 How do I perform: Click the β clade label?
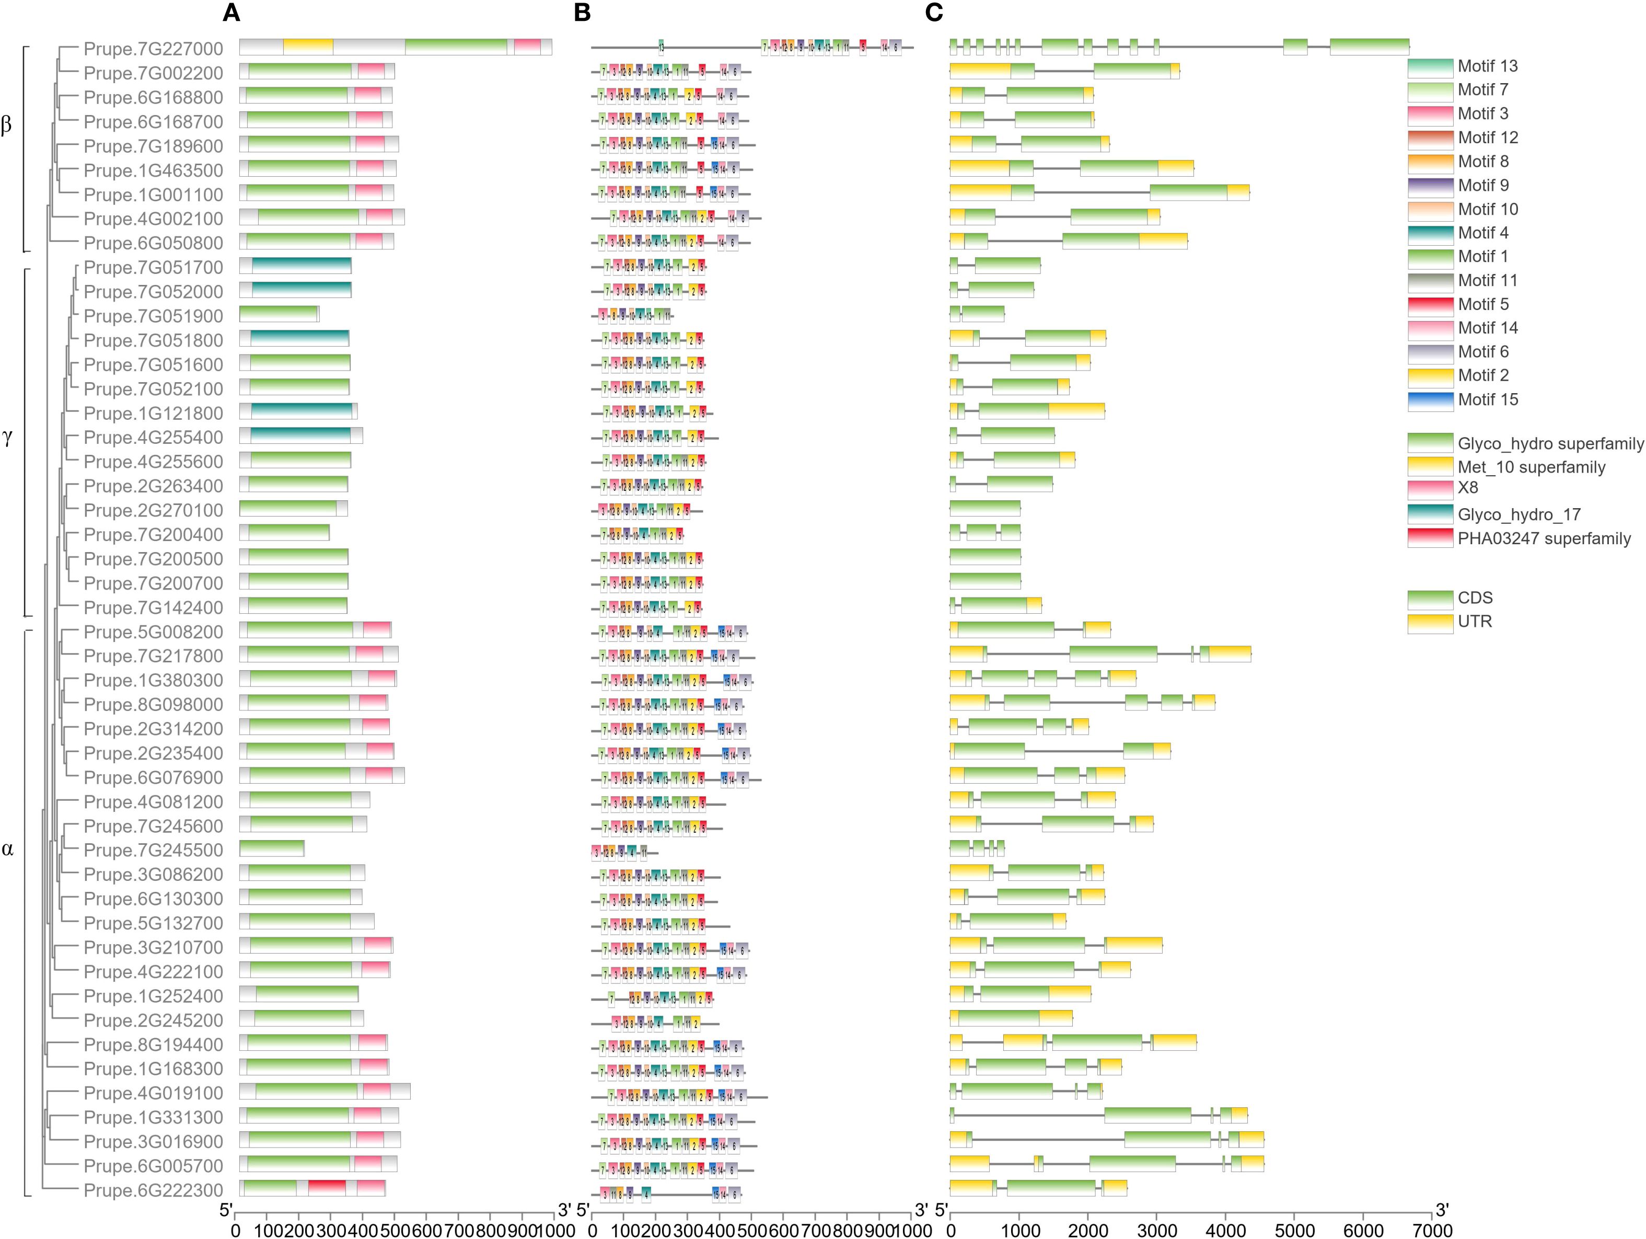7,125
